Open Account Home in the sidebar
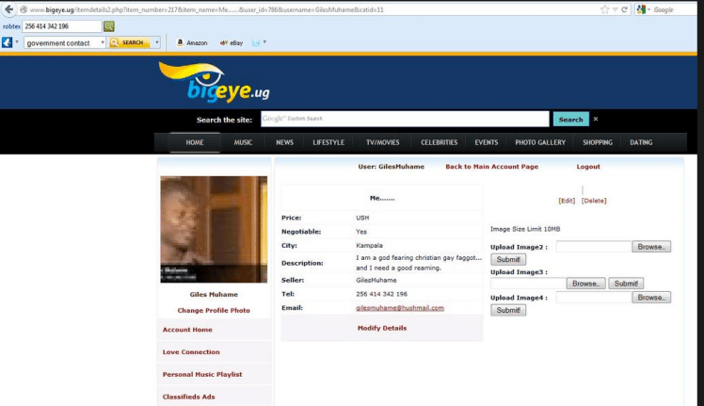 point(187,330)
